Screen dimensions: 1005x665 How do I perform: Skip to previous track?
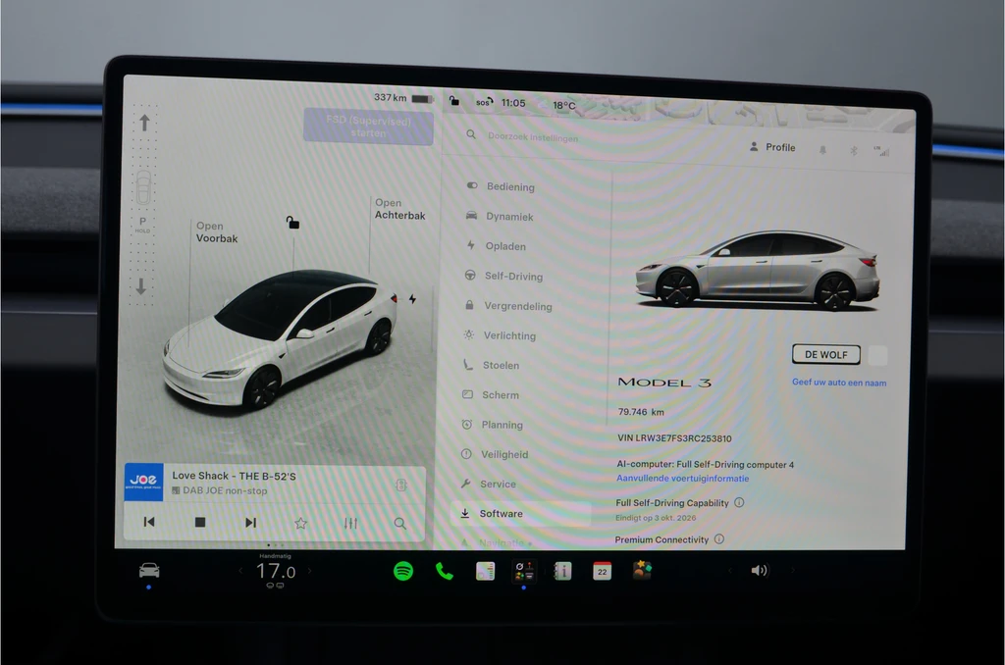[x=149, y=522]
